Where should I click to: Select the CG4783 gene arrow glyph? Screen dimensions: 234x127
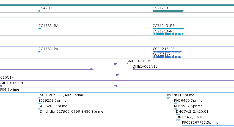40,11
